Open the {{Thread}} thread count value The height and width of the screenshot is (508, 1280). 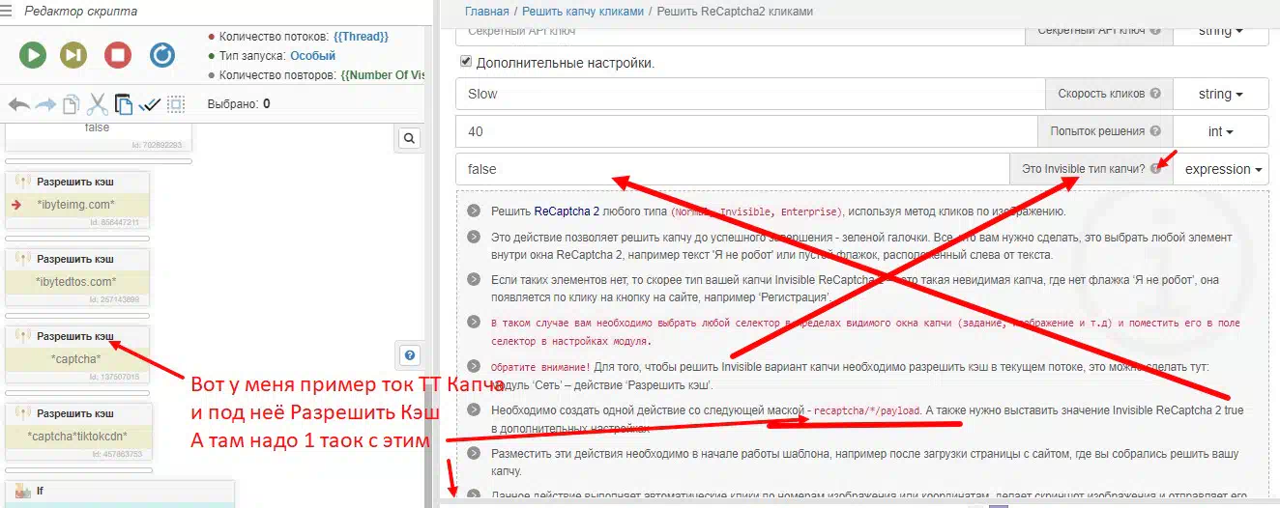tap(362, 37)
